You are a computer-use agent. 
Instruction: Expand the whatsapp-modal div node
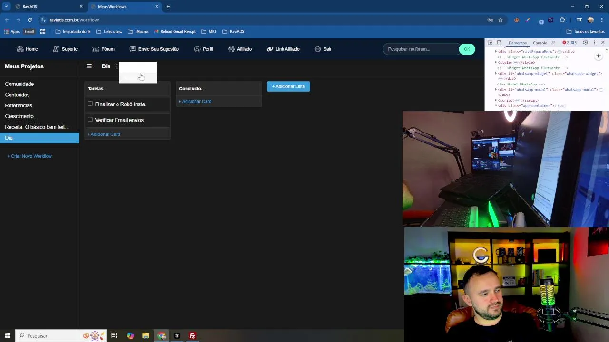coord(496,89)
